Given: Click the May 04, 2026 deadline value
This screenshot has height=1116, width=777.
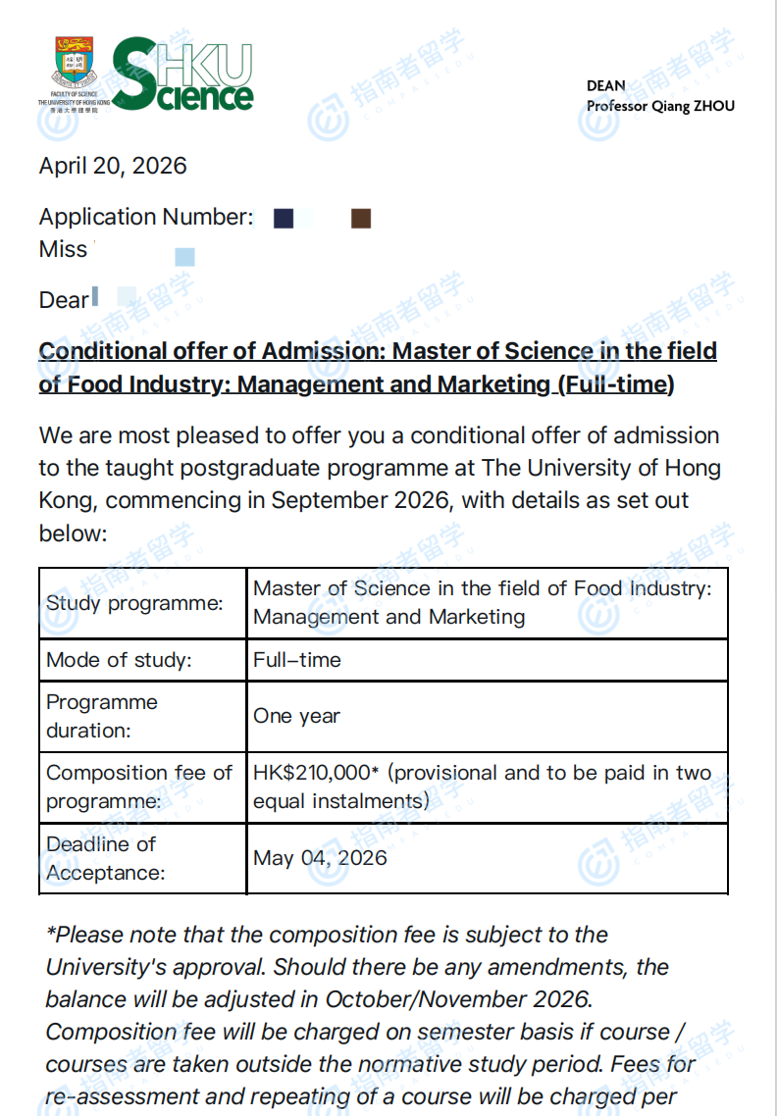Looking at the screenshot, I should point(320,858).
